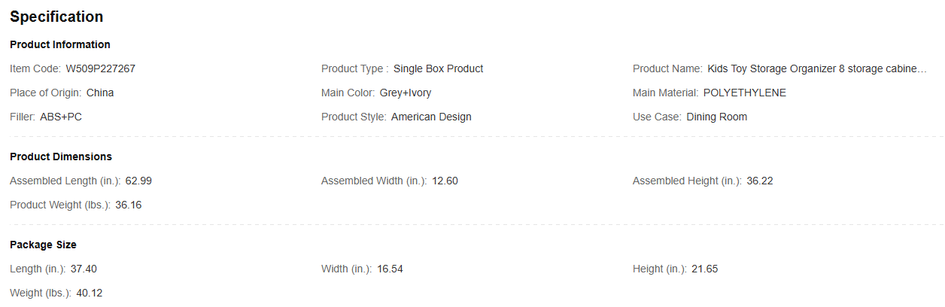Click the package length value 37.40

pyautogui.click(x=84, y=269)
